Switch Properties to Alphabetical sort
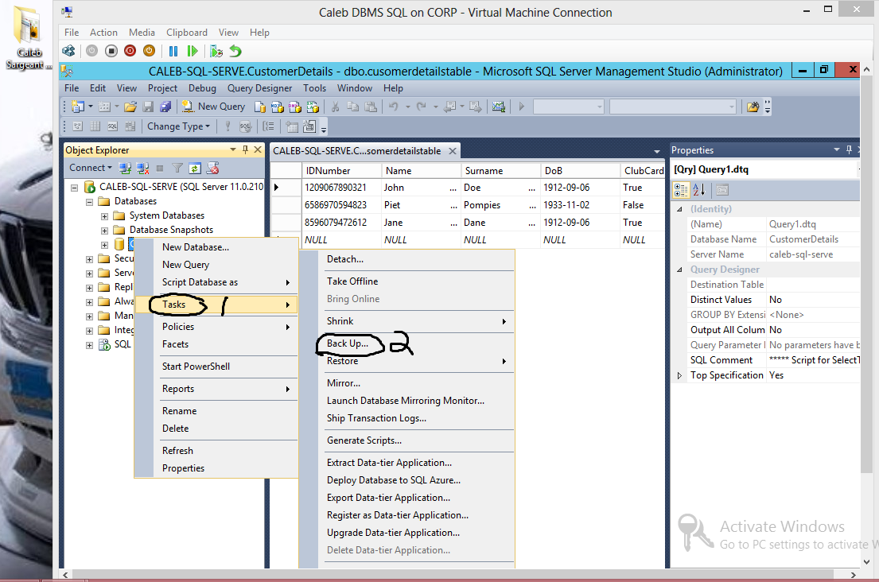The image size is (879, 582). click(699, 191)
